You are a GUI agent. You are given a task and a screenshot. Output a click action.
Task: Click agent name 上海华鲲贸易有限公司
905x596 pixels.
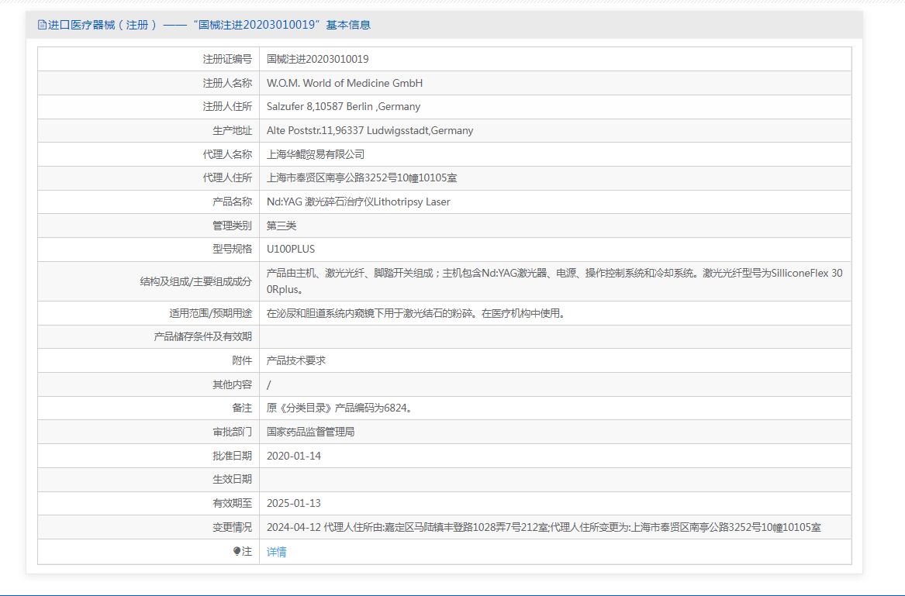point(315,154)
